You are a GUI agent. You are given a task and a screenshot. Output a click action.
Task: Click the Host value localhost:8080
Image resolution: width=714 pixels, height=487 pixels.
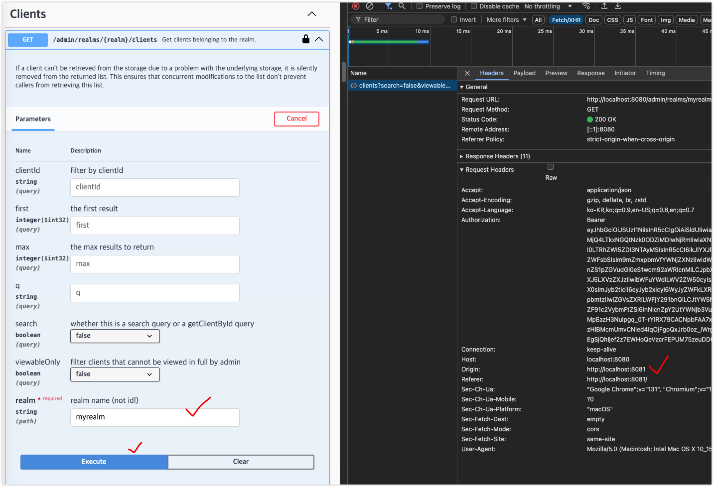click(x=608, y=360)
